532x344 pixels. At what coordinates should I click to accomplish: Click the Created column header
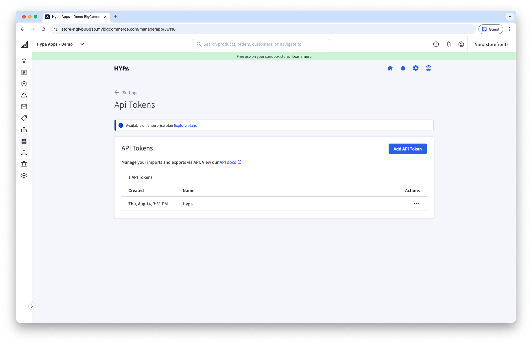(136, 191)
